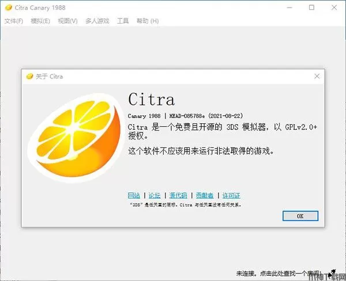
Task: Click the Citra icon in main title bar
Action: click(x=9, y=7)
